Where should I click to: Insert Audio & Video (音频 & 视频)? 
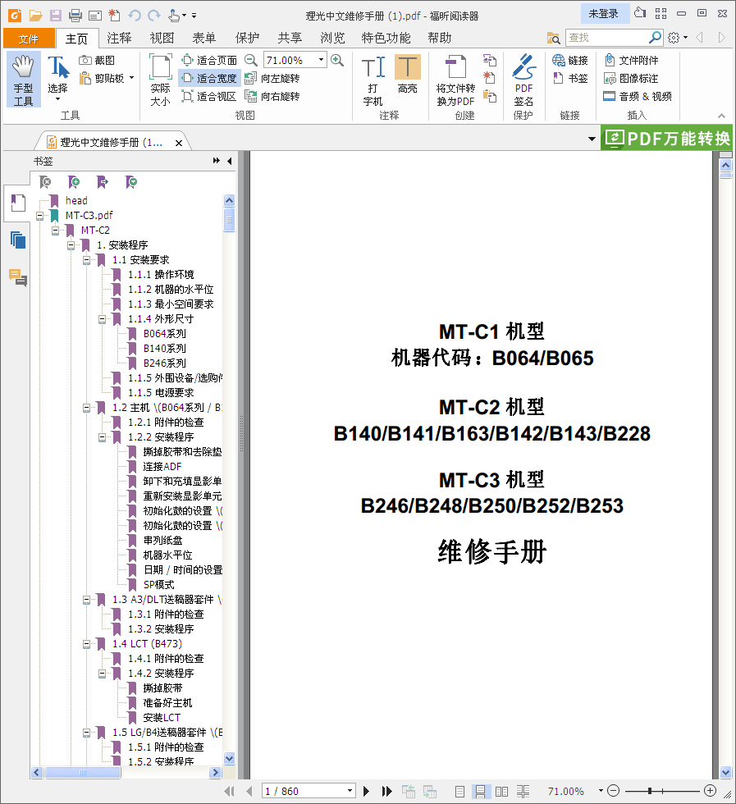click(x=638, y=97)
